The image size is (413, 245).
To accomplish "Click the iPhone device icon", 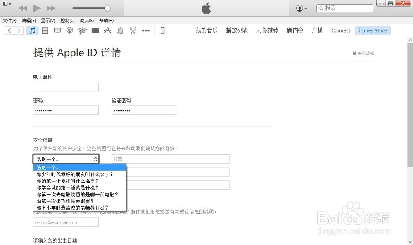I will pos(162,30).
